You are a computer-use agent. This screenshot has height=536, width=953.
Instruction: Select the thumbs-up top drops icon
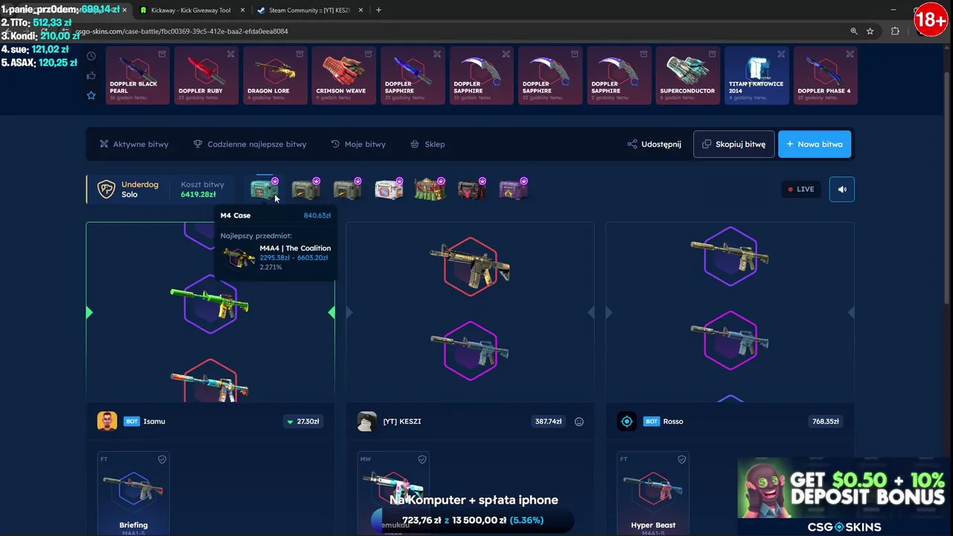(x=91, y=75)
